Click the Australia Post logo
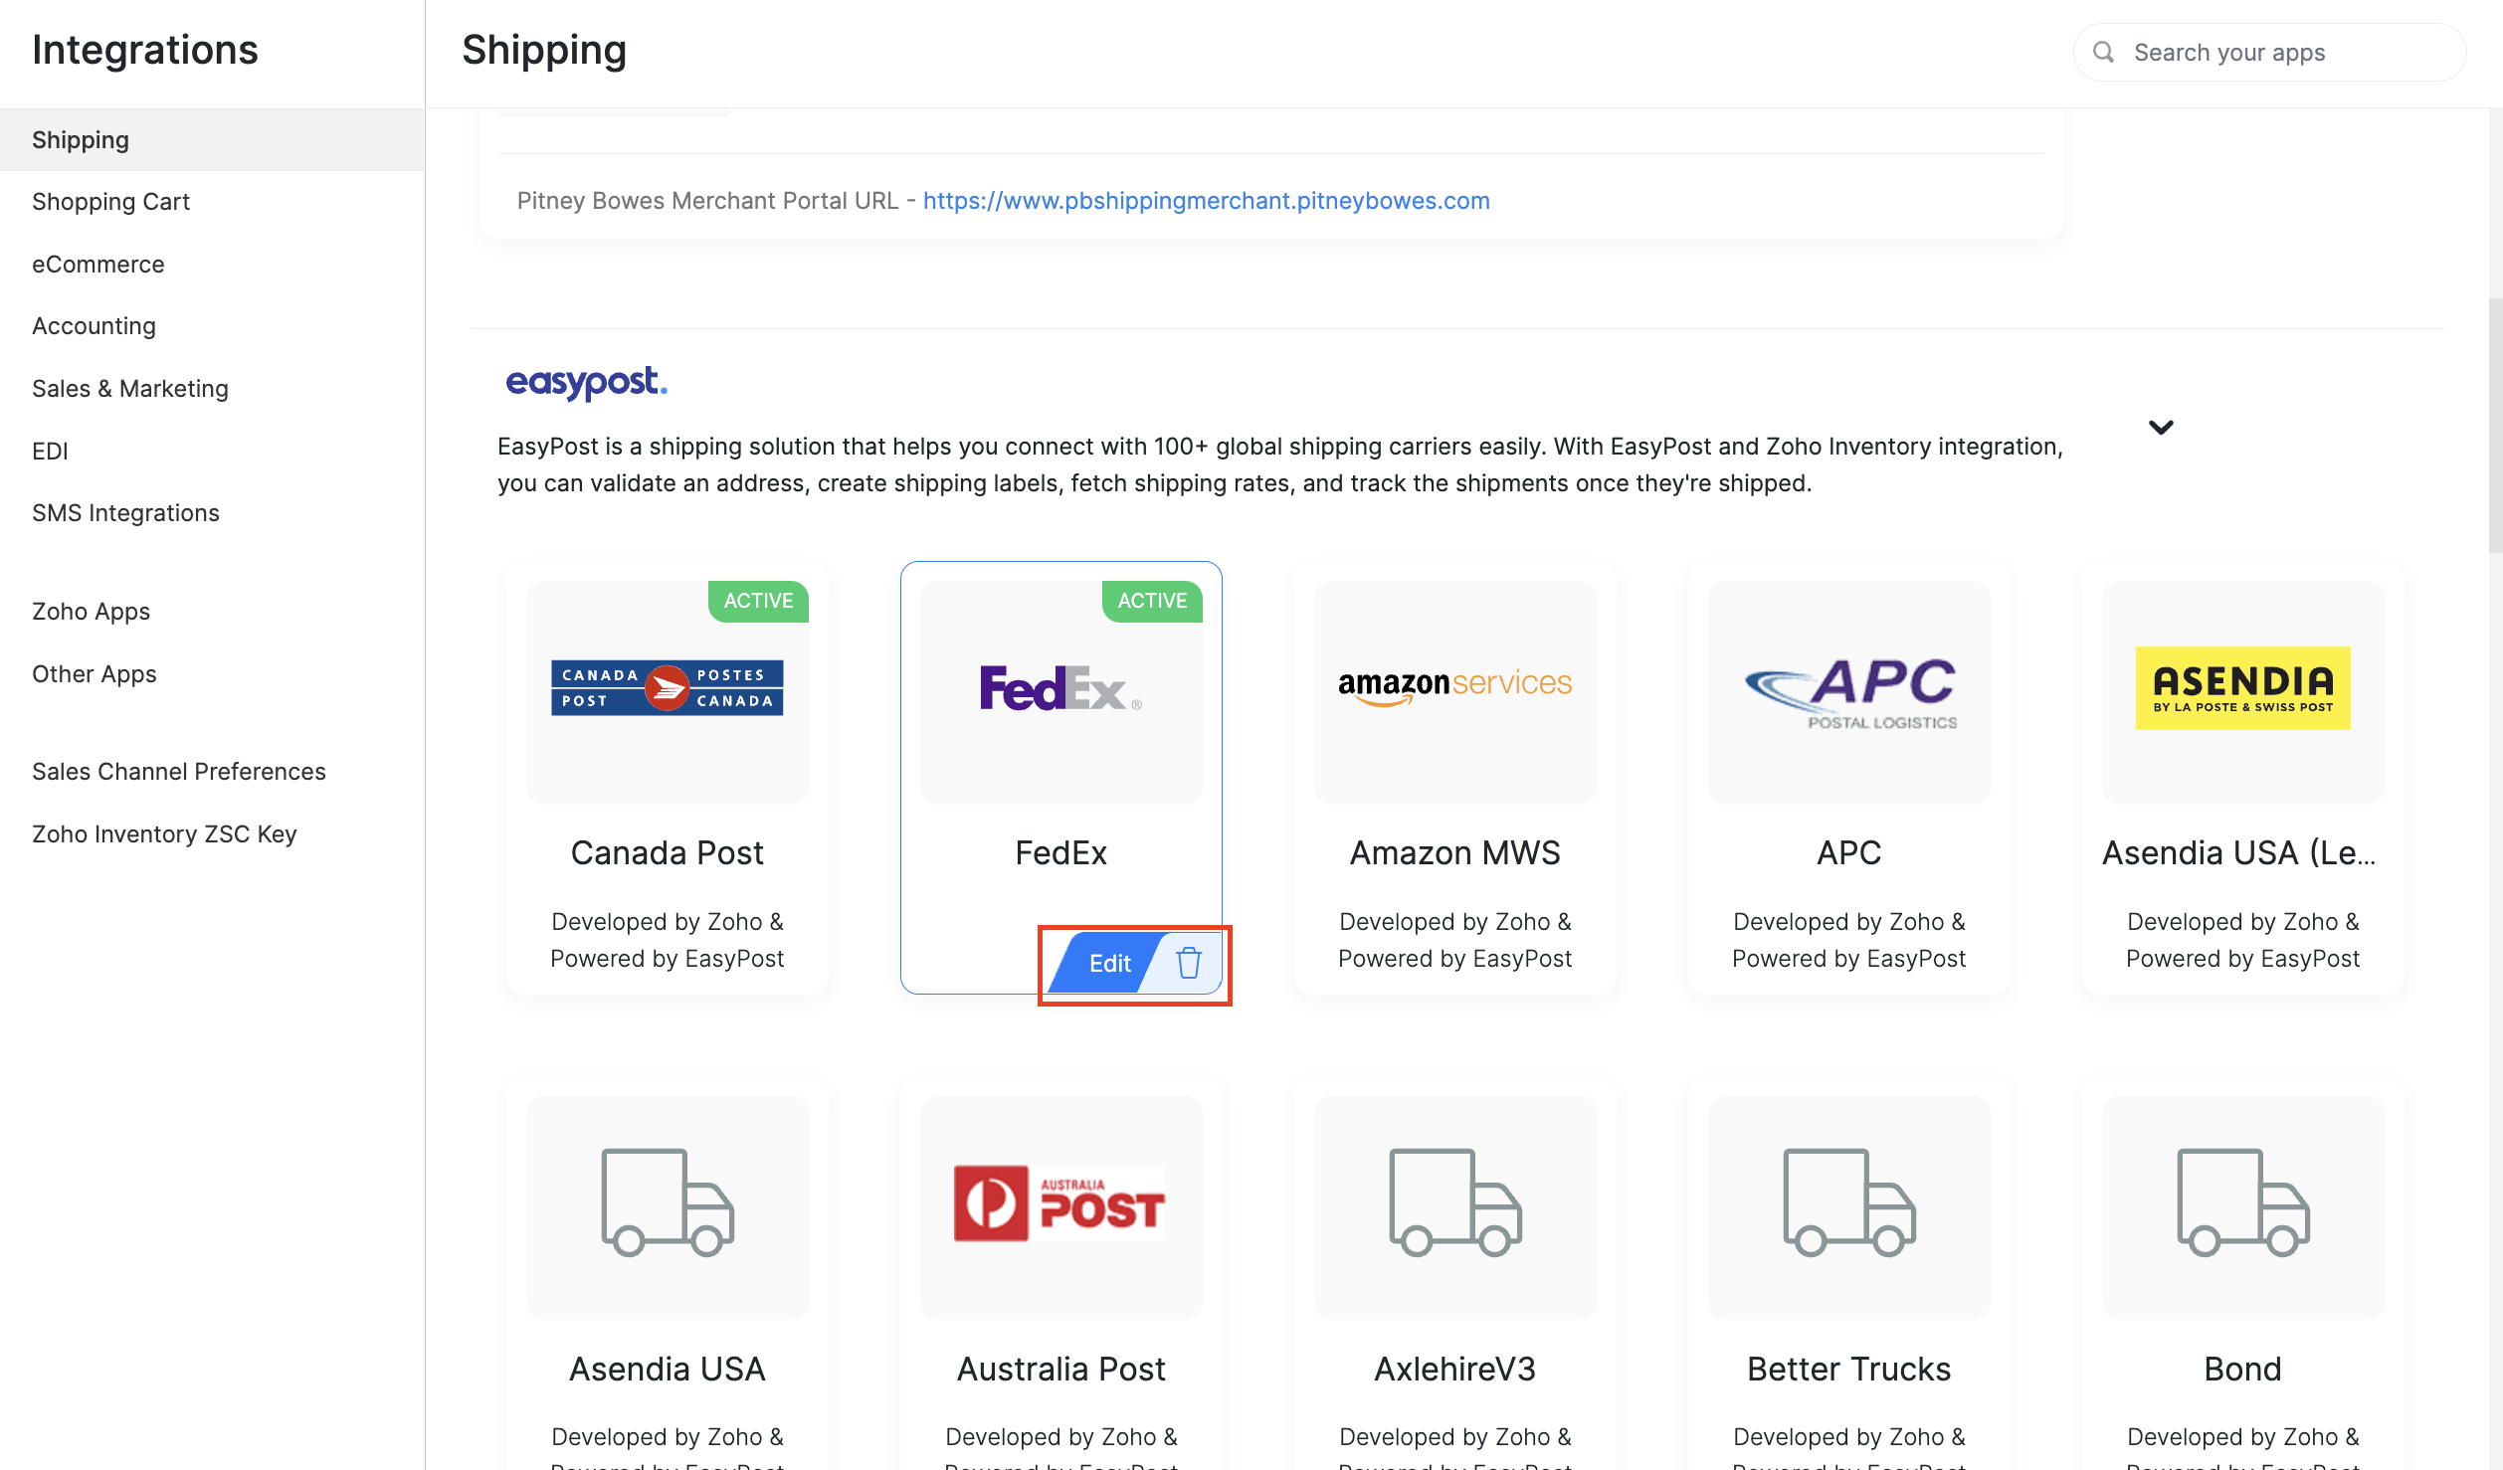Image resolution: width=2503 pixels, height=1470 pixels. [1060, 1203]
